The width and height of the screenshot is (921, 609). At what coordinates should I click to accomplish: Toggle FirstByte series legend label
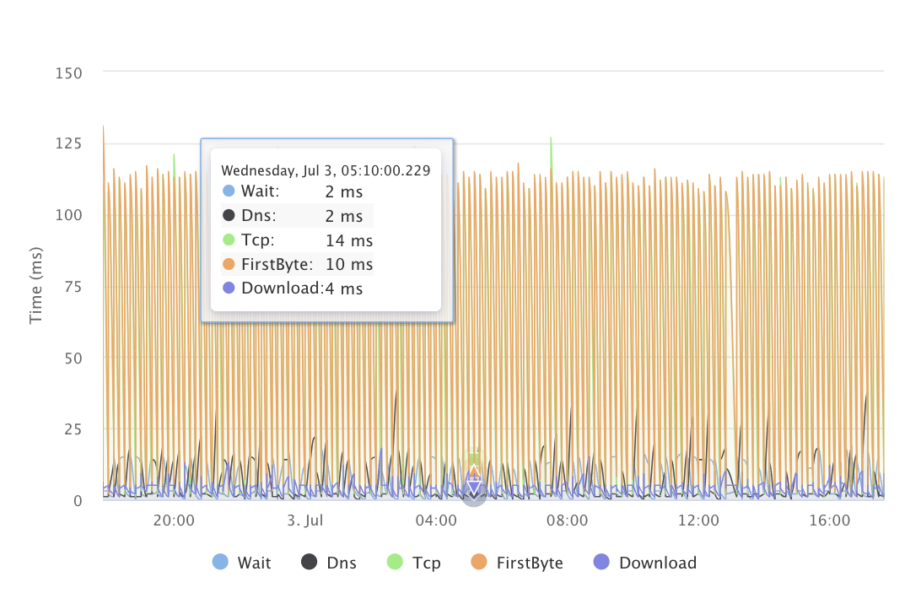530,563
